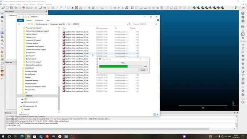Switch Explorer to large icons view
The width and height of the screenshot is (247, 139).
(x=157, y=115)
